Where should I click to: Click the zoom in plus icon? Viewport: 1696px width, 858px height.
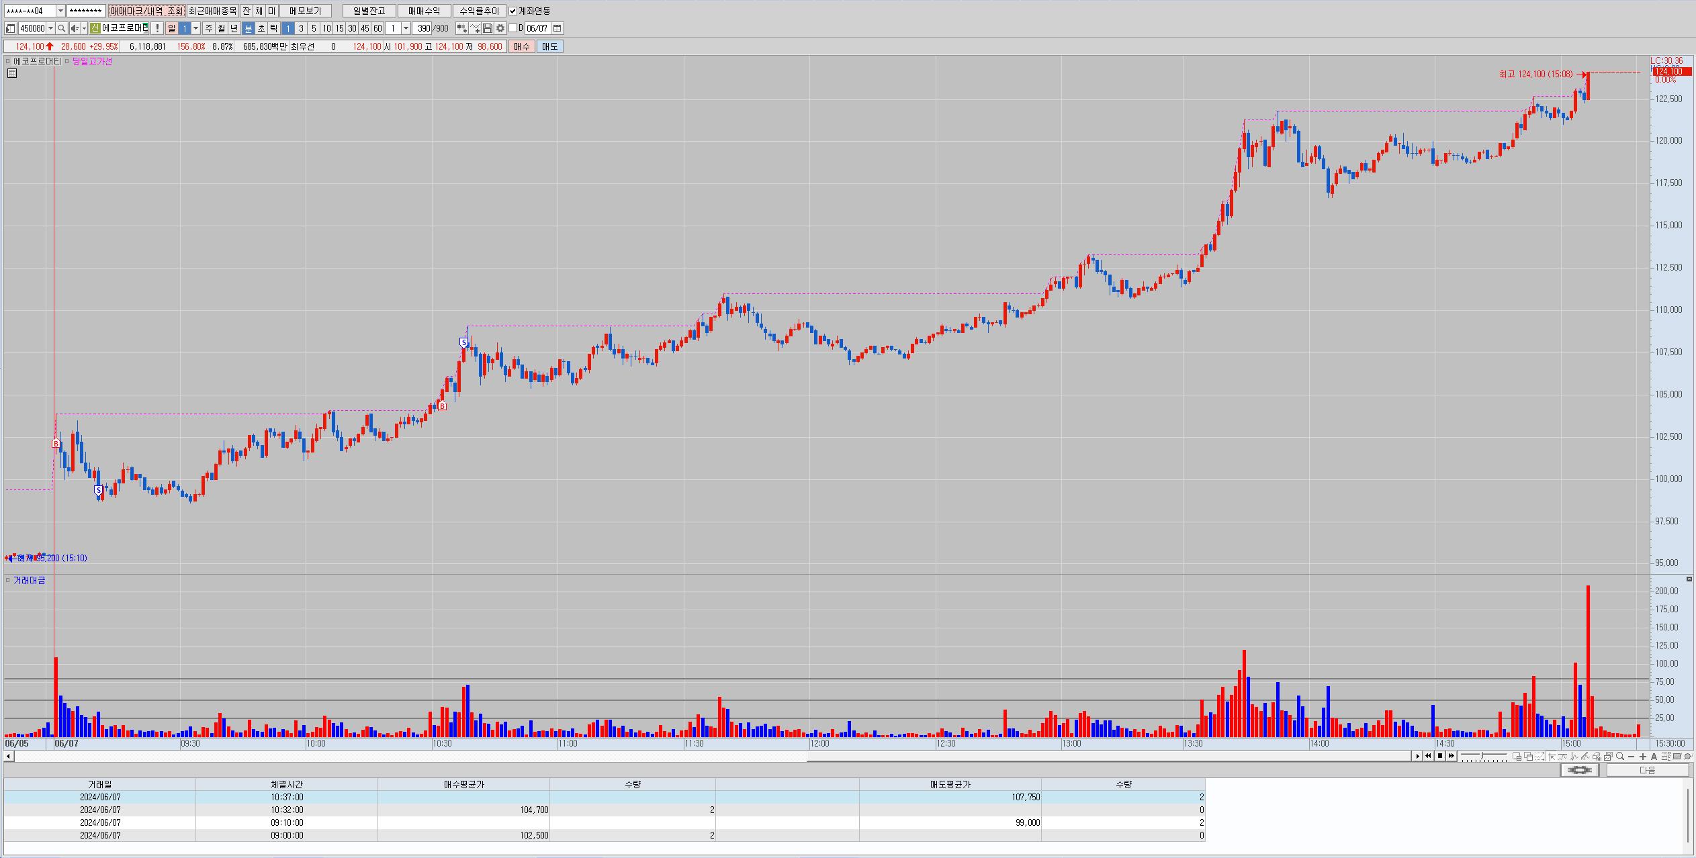(1643, 756)
